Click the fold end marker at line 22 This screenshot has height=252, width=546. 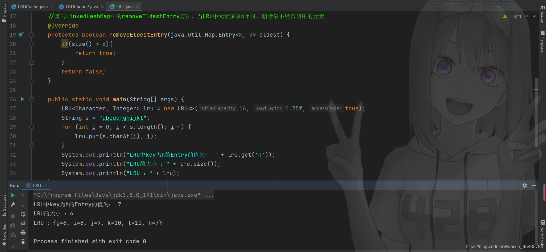[32, 62]
